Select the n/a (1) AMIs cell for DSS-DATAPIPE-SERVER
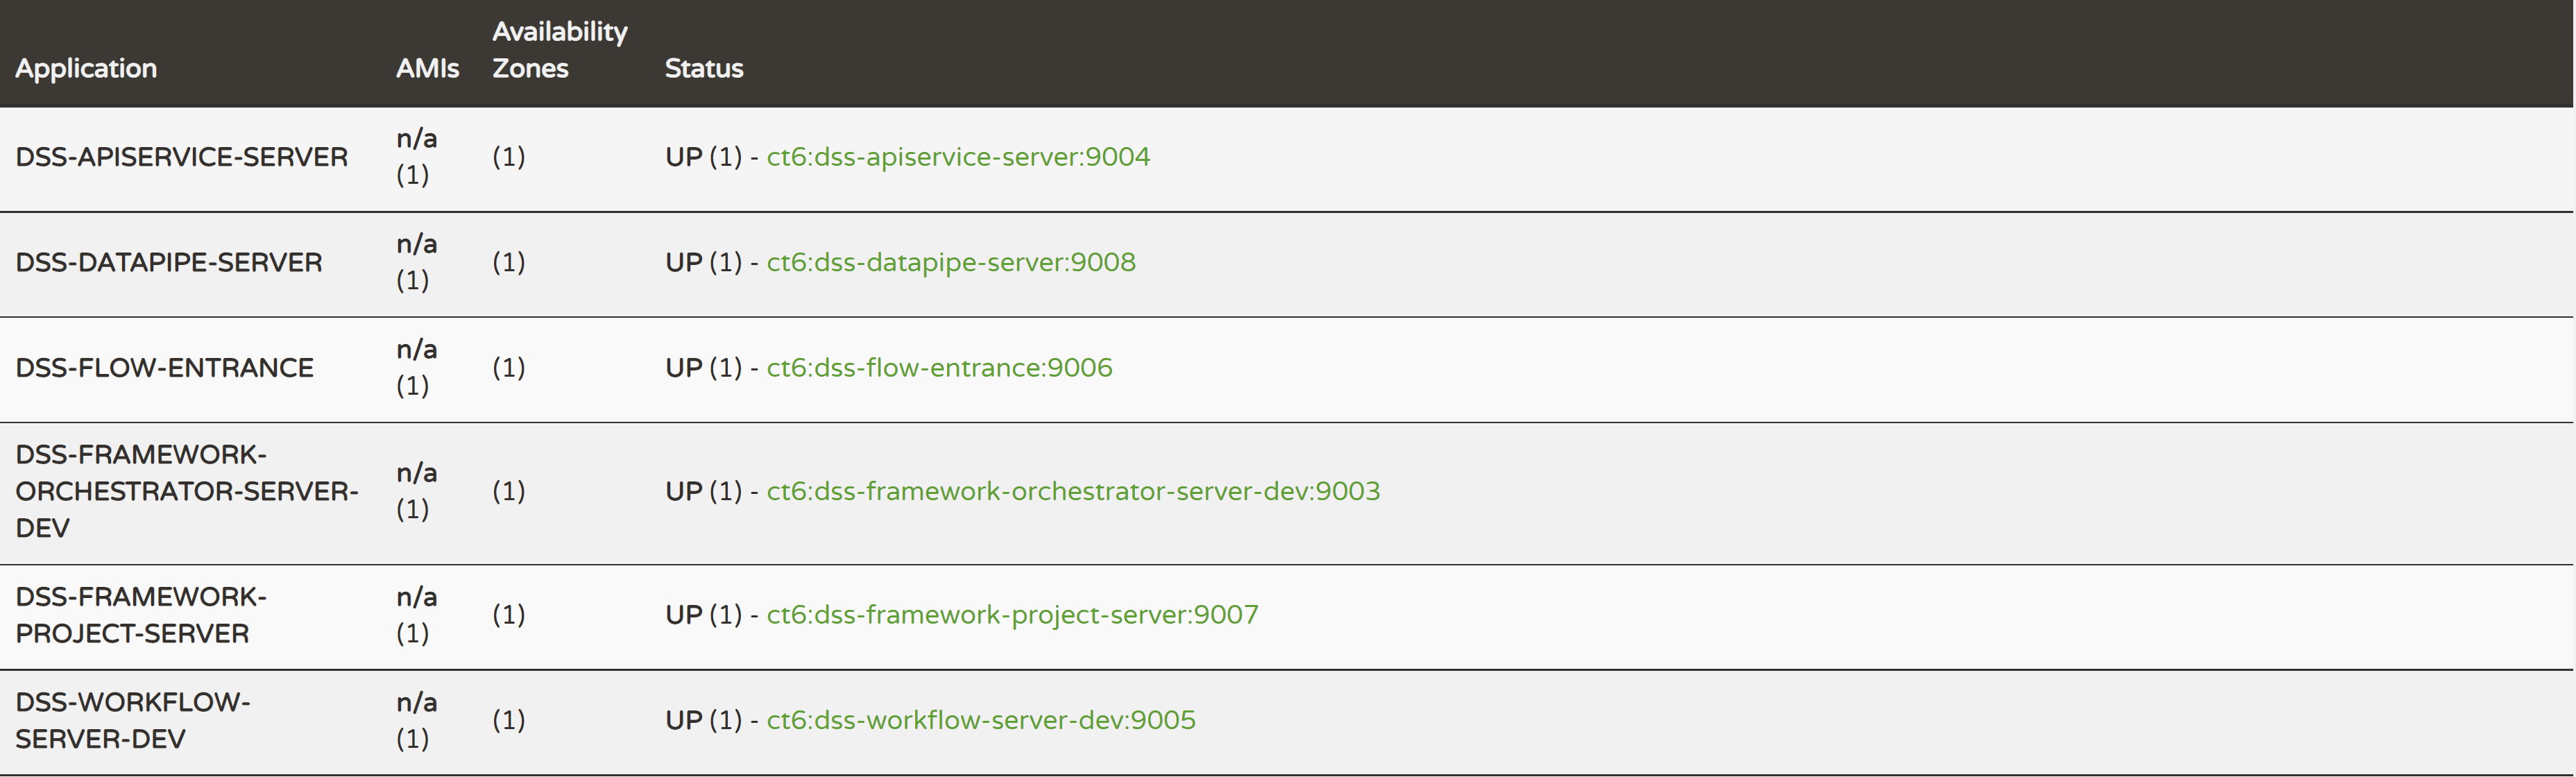This screenshot has width=2576, height=777. pos(417,262)
